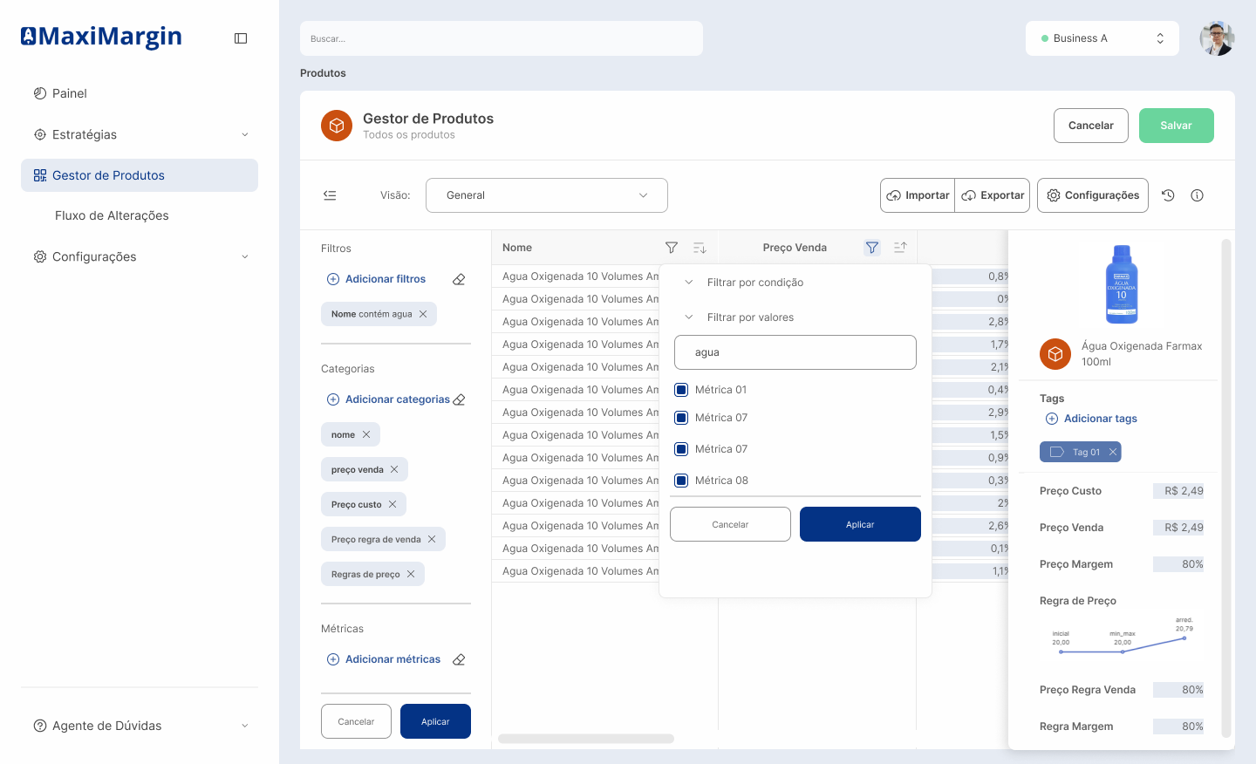Open the change history clock icon
The image size is (1256, 764).
(x=1168, y=195)
